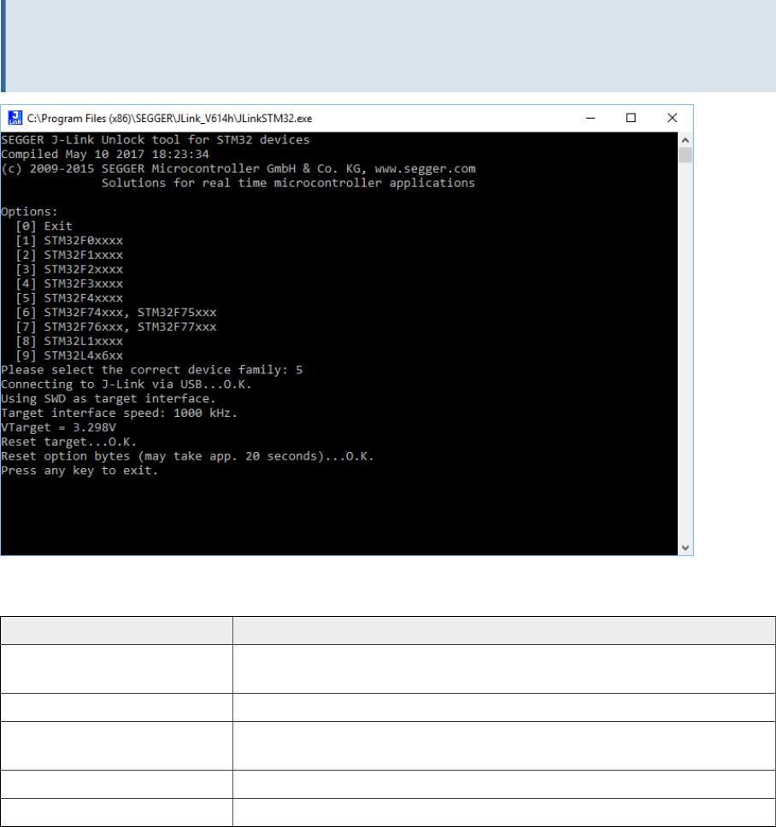Click the "Please select the correct device family" line
The width and height of the screenshot is (776, 827).
[151, 370]
